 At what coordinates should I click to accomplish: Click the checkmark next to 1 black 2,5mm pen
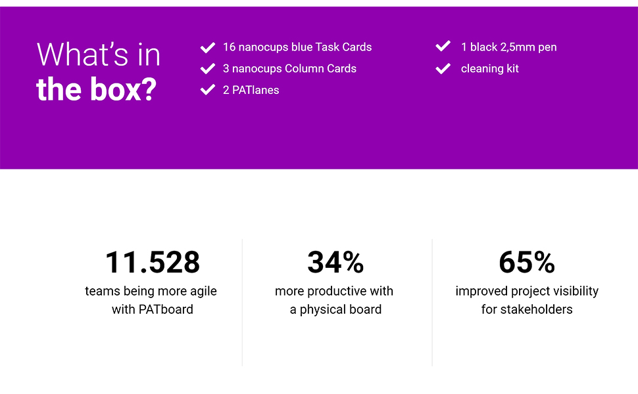[443, 47]
